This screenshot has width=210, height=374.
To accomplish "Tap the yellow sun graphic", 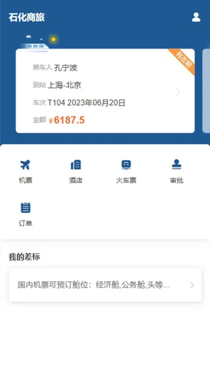I will (x=53, y=39).
